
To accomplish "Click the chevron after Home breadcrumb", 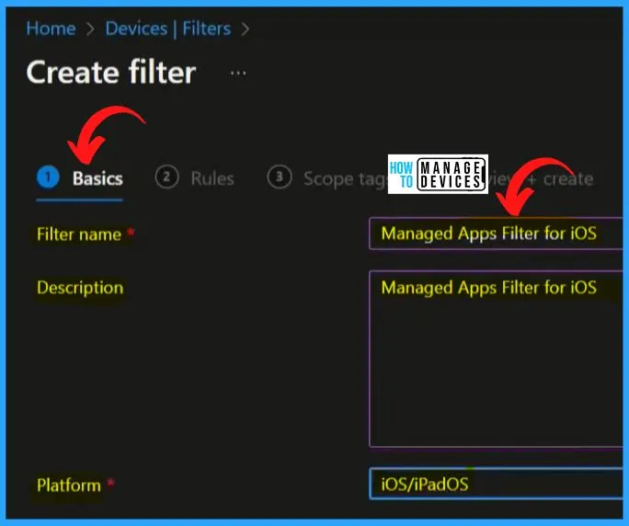I will click(x=90, y=29).
